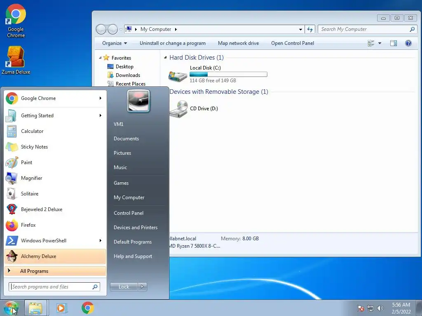
Task: Open Chrome from the taskbar
Action: pyautogui.click(x=87, y=308)
